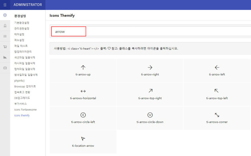
Task: Open the user management icon
Action: 5,26
